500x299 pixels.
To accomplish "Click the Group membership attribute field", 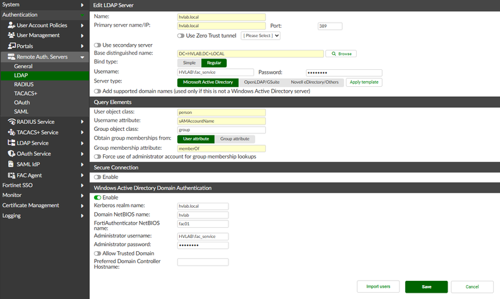I will tap(222, 149).
